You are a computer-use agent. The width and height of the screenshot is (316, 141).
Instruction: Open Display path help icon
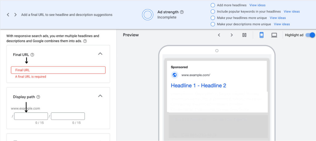pyautogui.click(x=38, y=97)
